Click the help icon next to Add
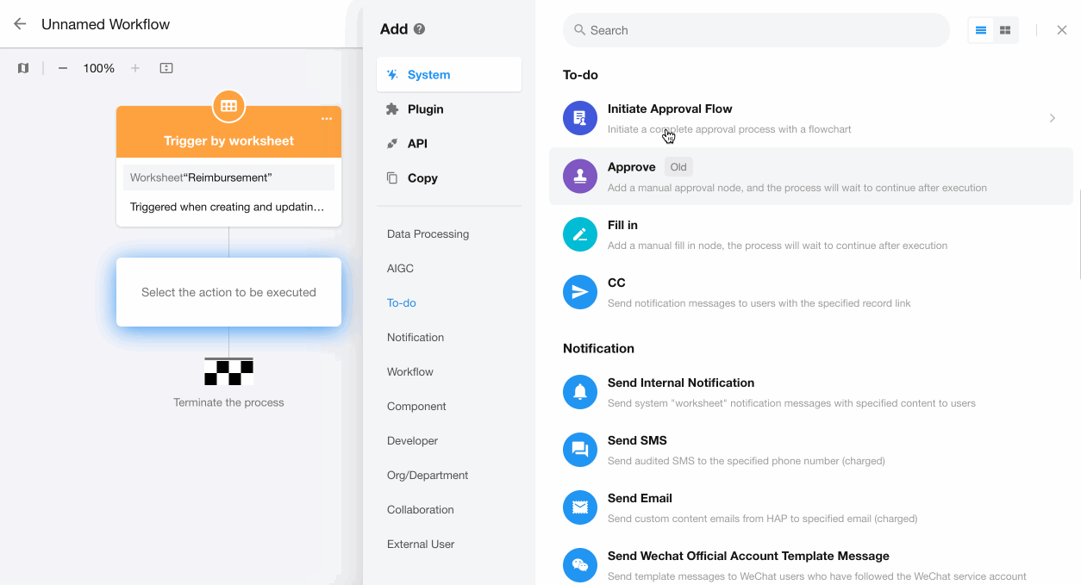Image resolution: width=1081 pixels, height=585 pixels. coord(420,29)
